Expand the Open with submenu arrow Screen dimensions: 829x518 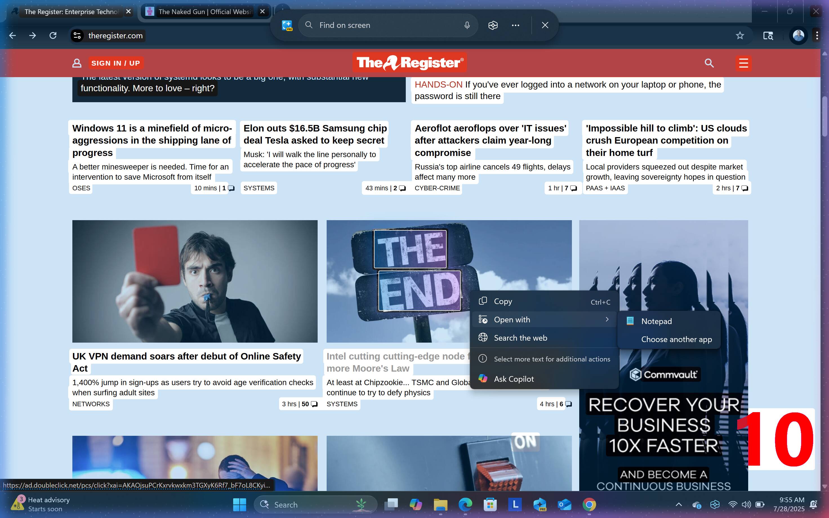[607, 319]
